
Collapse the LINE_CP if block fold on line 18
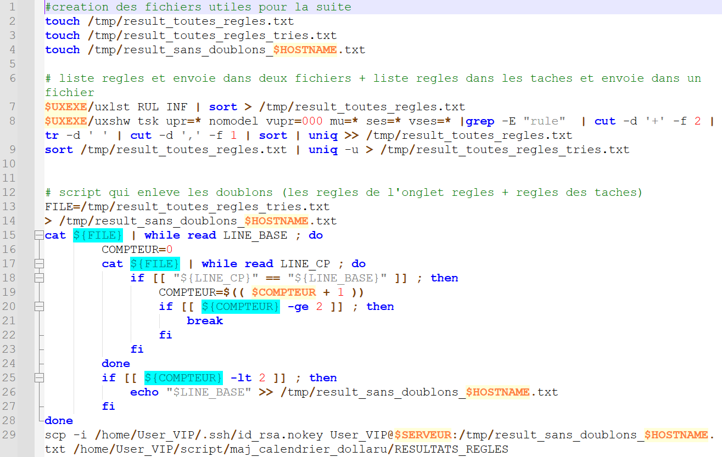[38, 278]
